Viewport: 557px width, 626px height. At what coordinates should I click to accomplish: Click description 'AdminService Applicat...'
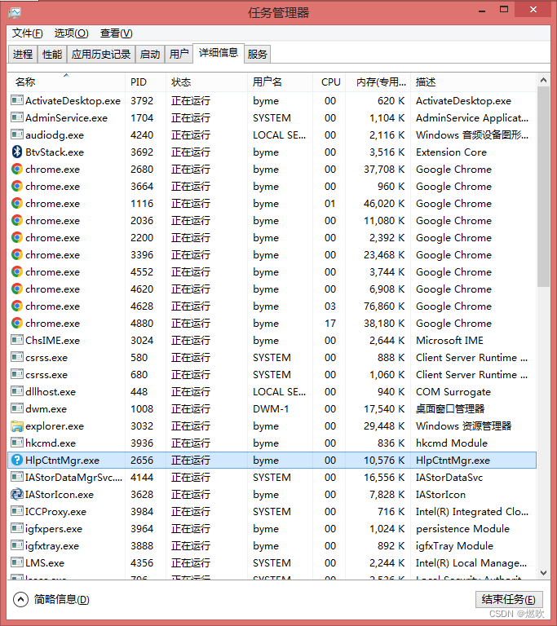[x=472, y=117]
